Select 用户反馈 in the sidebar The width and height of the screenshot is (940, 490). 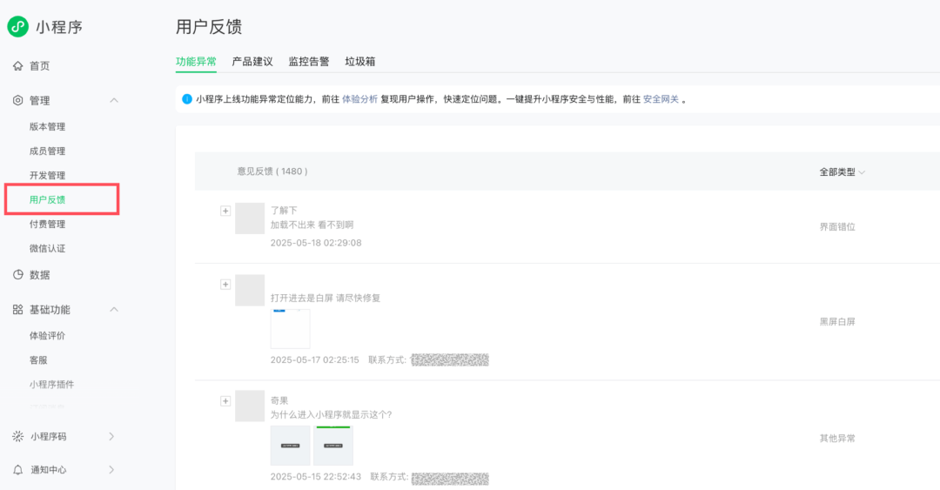click(47, 199)
